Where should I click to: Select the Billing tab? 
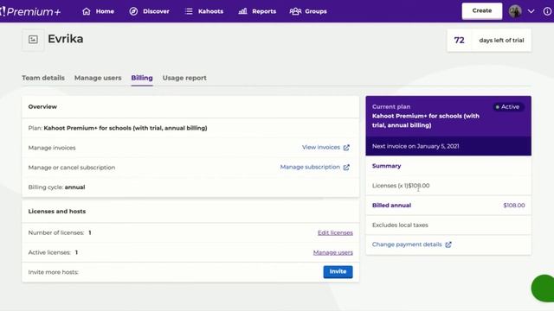click(142, 78)
